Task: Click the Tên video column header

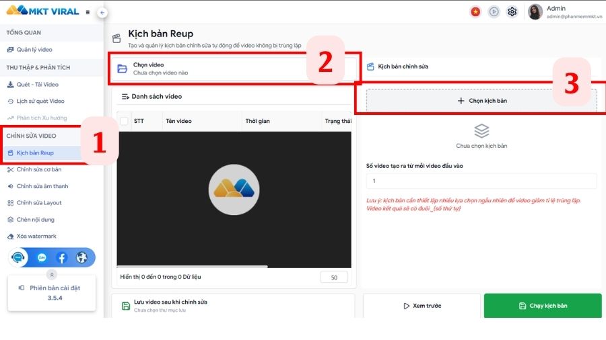Action: (178, 121)
